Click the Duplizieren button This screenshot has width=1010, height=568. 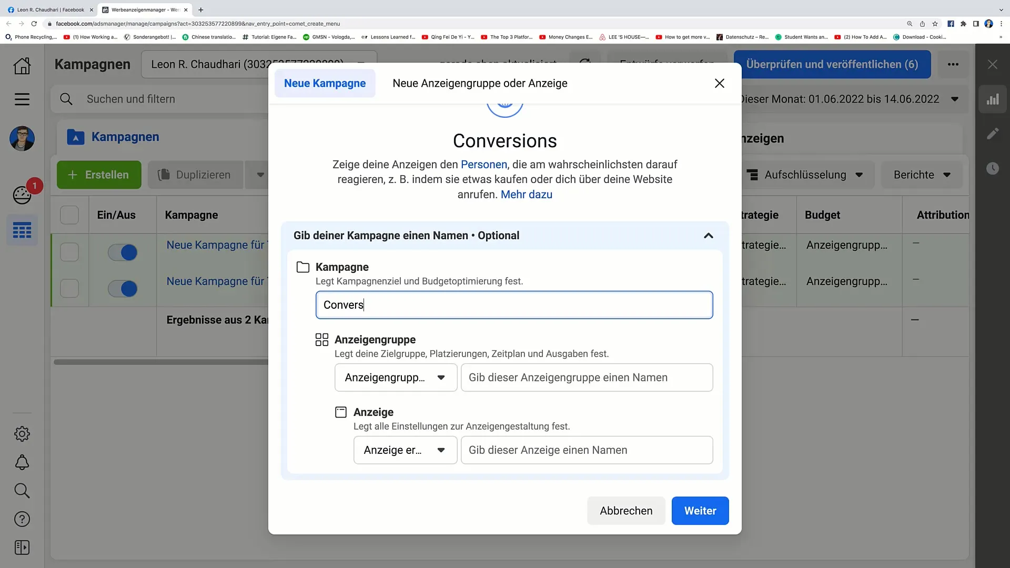195,175
